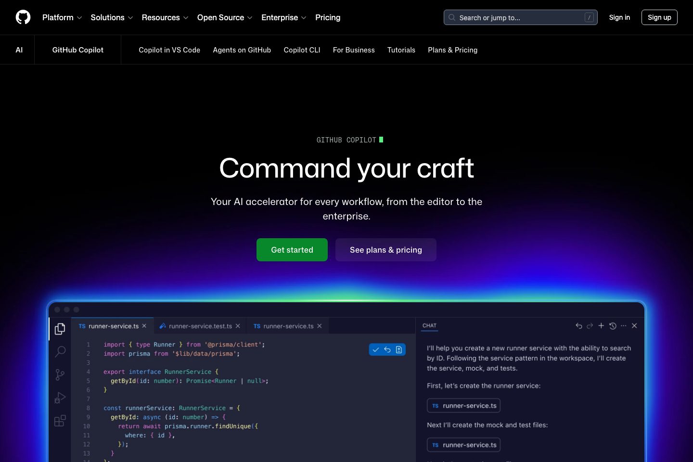This screenshot has height=462, width=693.
Task: Expand the Resources menu
Action: (165, 17)
